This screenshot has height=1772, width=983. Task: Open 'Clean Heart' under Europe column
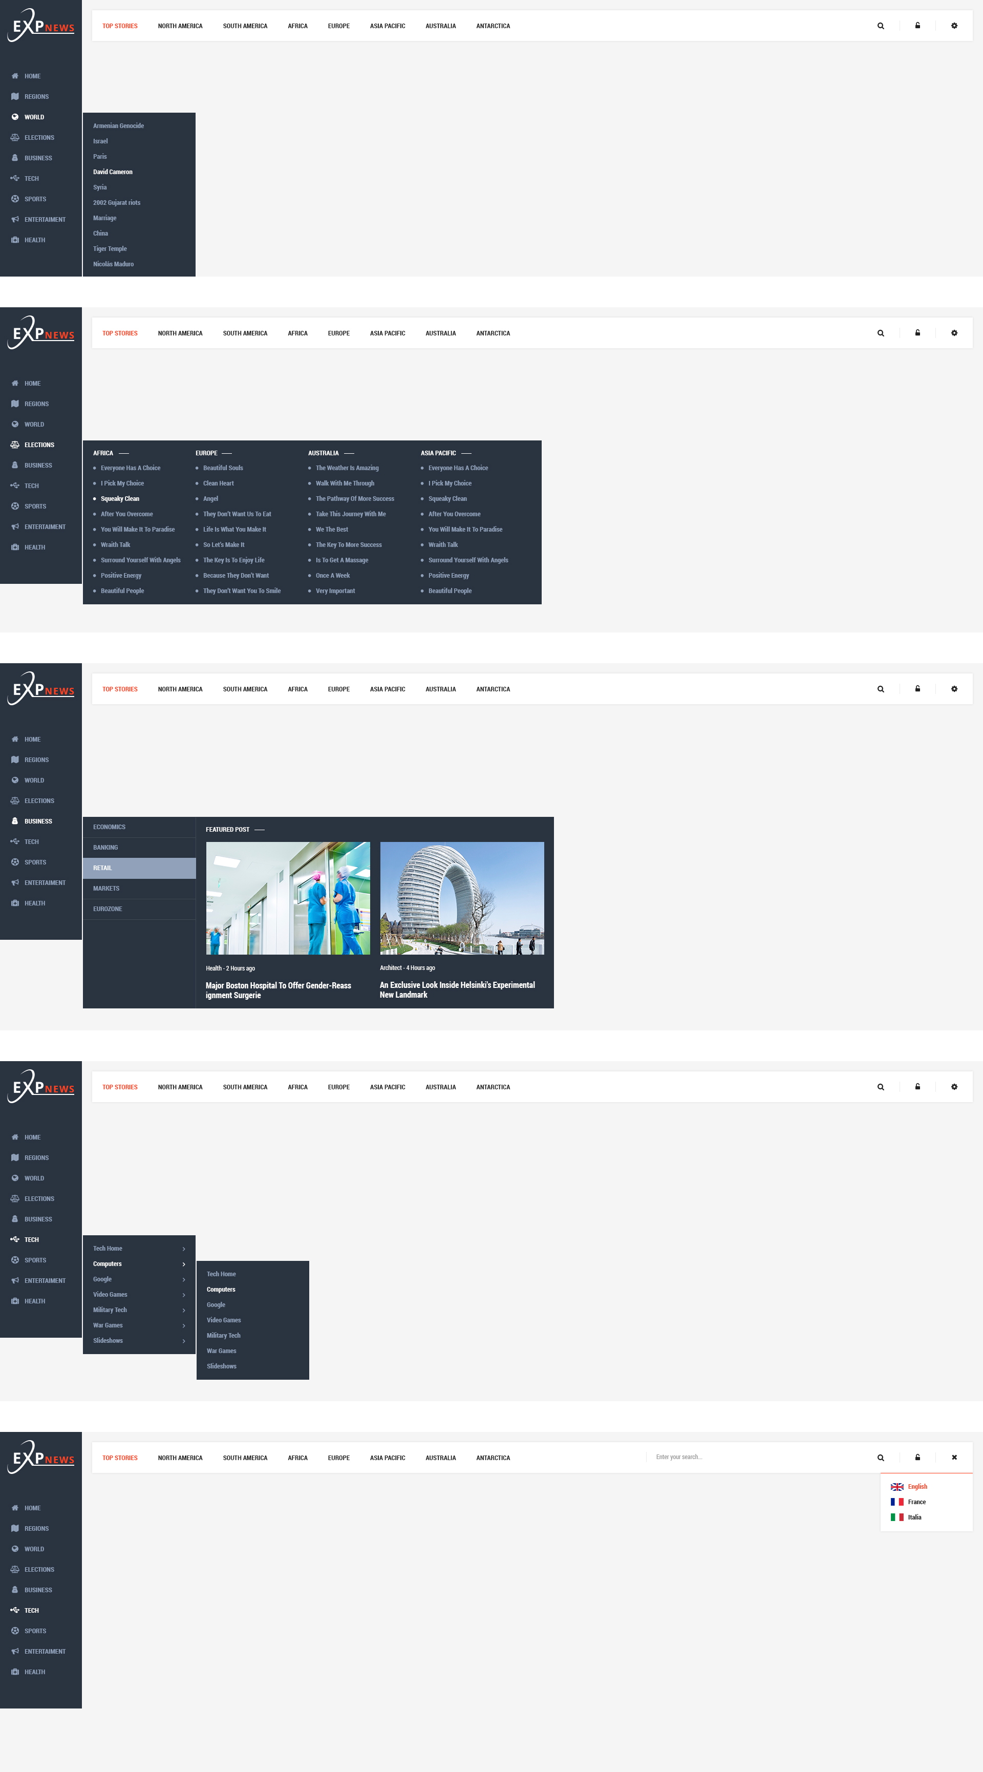pyautogui.click(x=218, y=483)
